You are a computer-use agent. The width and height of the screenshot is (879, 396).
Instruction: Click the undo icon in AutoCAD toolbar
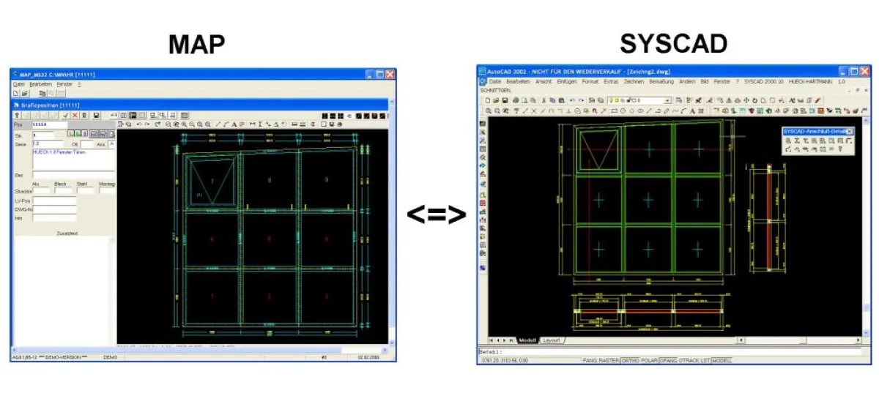pos(572,100)
